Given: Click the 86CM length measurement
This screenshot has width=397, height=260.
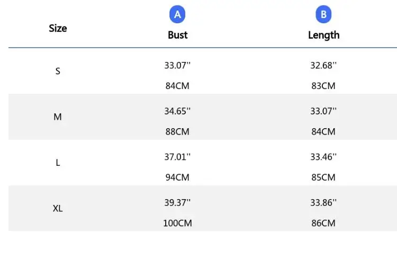Looking at the screenshot, I should [x=323, y=223].
